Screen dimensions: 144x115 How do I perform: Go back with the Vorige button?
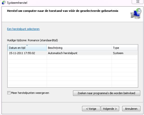(x=91, y=109)
